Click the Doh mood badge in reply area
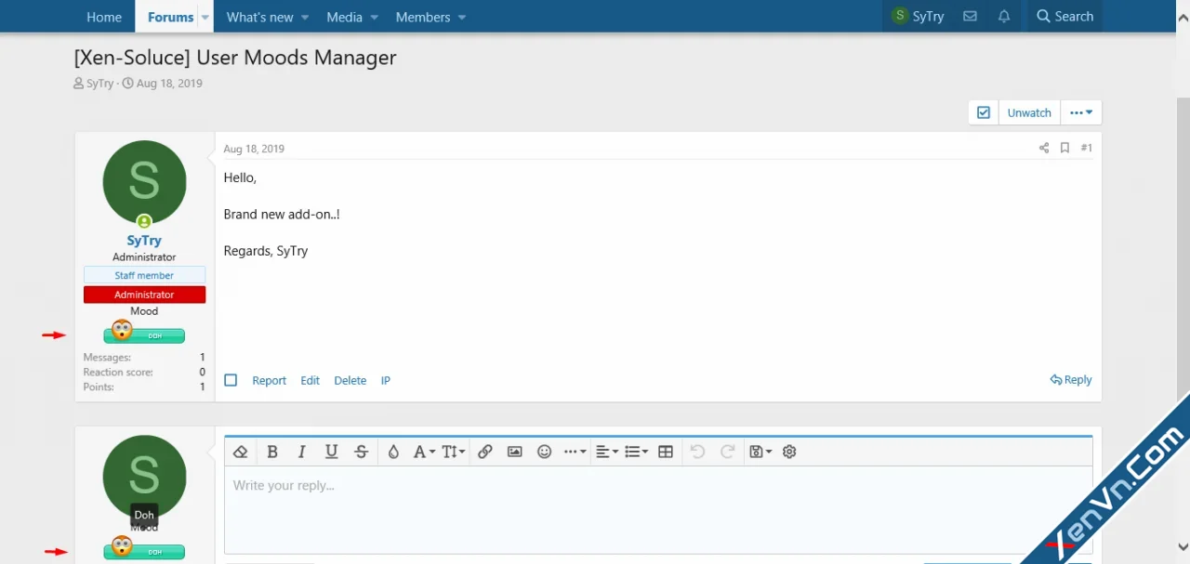 144,549
